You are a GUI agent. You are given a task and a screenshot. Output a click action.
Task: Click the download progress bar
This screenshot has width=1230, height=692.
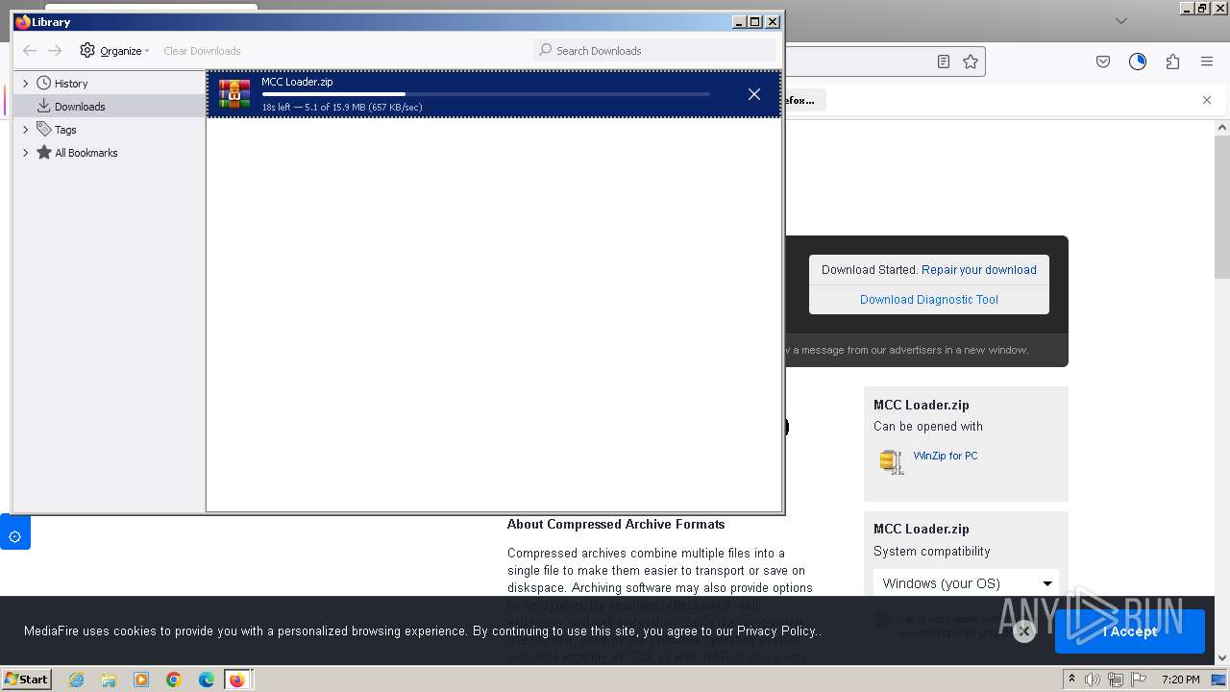pyautogui.click(x=485, y=94)
